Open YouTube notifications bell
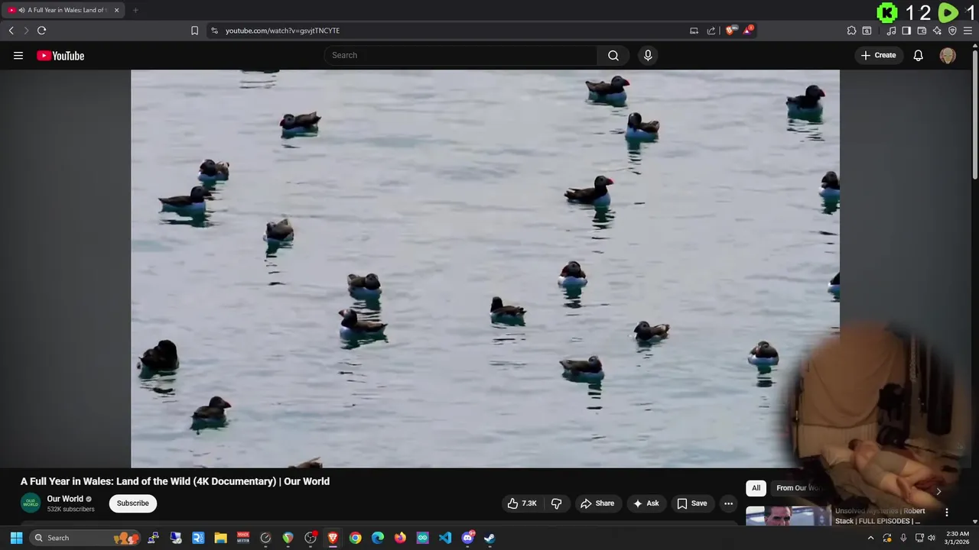The image size is (979, 550). click(x=919, y=55)
